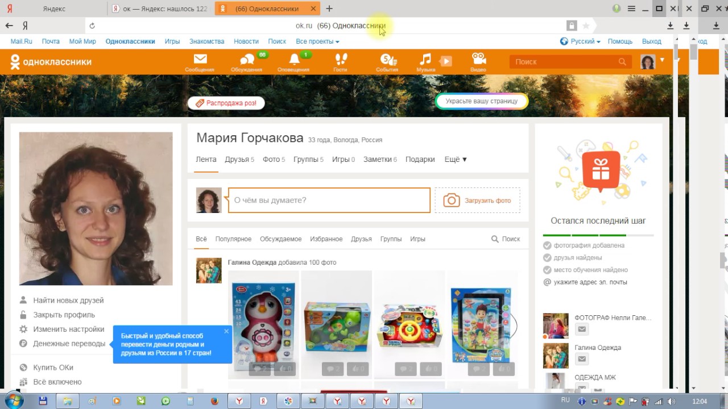
Task: Click Помощь link
Action: tap(621, 41)
